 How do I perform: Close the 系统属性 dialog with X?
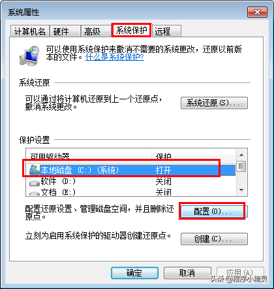click(257, 12)
